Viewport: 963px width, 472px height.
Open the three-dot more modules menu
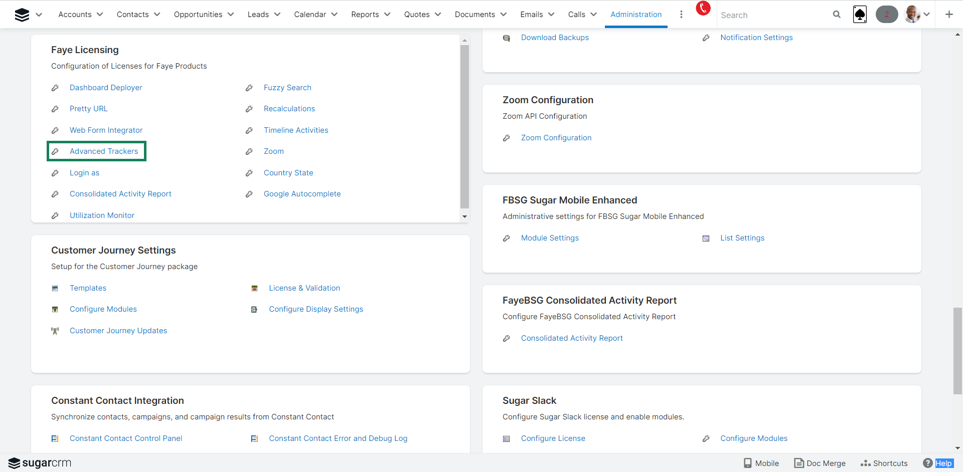pyautogui.click(x=681, y=15)
